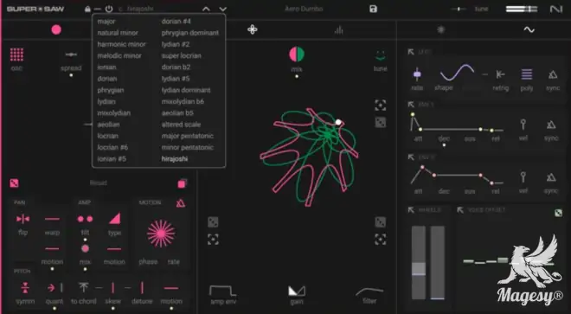Viewport: 571px width, 314px height.
Task: Select major pentatonic entry
Action: tap(188, 136)
